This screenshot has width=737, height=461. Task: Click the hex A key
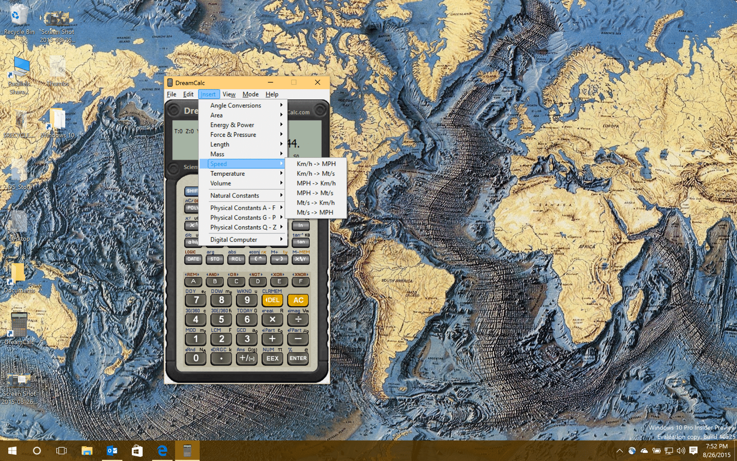click(193, 281)
